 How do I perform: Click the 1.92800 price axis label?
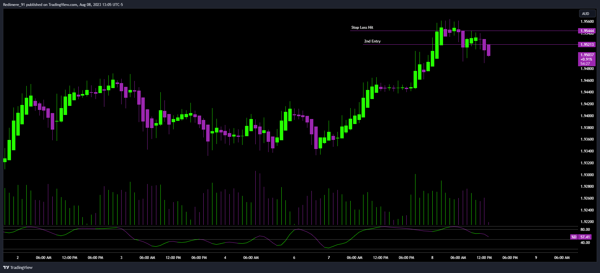587,186
